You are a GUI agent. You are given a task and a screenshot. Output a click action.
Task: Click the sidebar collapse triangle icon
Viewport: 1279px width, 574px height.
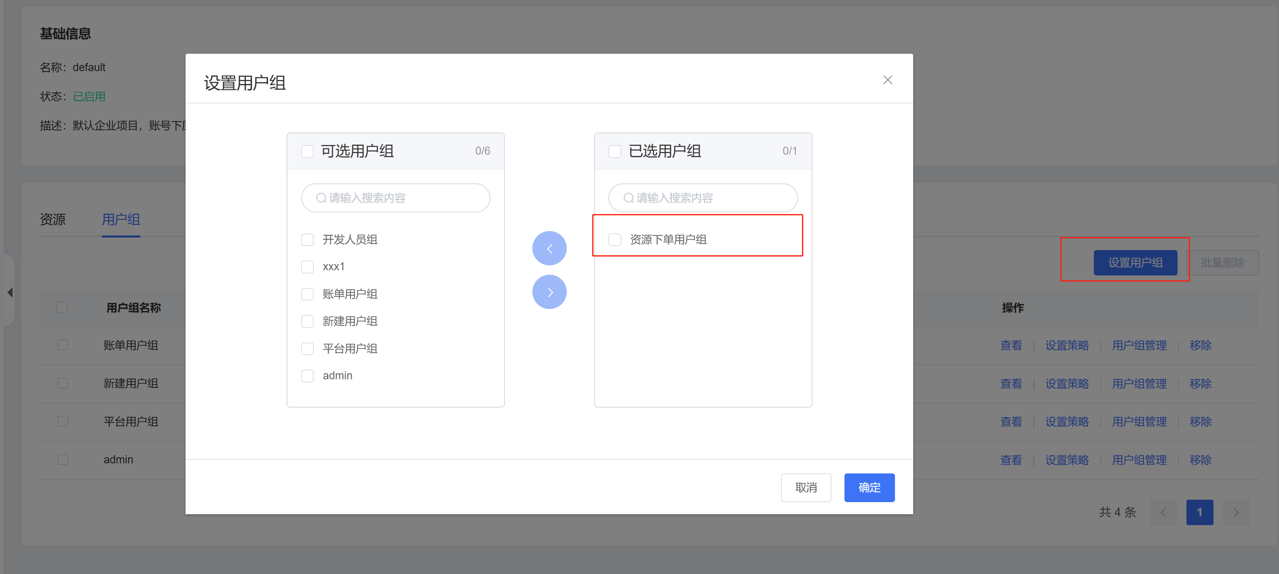point(10,292)
